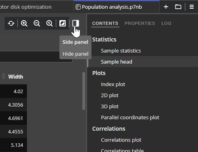Open the PROPERTIES panel tab

coord(140,23)
